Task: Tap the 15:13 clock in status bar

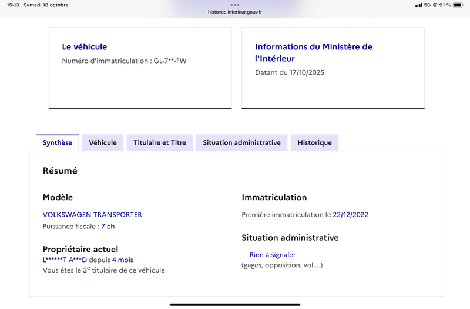Action: [13, 5]
